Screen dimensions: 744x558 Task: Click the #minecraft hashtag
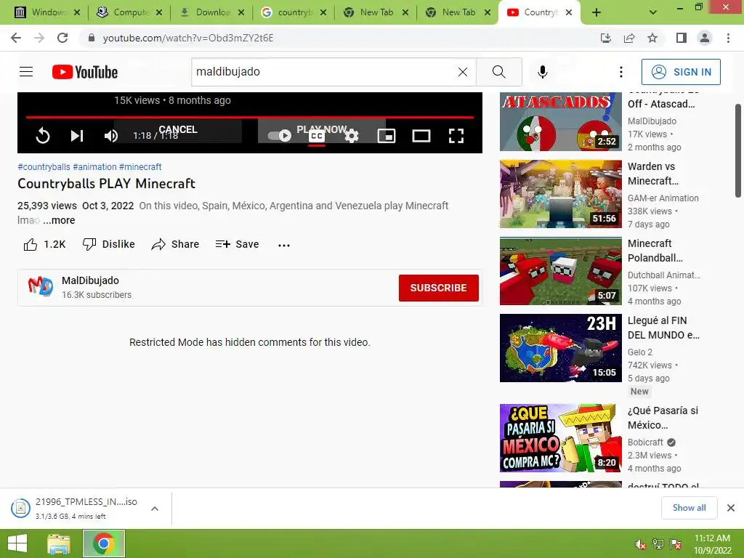click(x=140, y=167)
